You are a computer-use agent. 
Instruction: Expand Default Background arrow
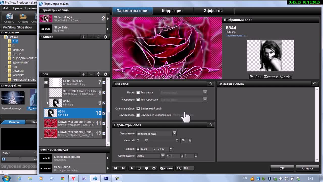pyautogui.click(x=108, y=158)
